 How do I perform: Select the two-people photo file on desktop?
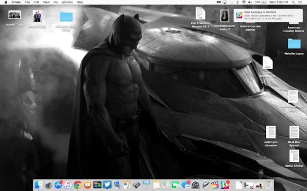(x=37, y=16)
